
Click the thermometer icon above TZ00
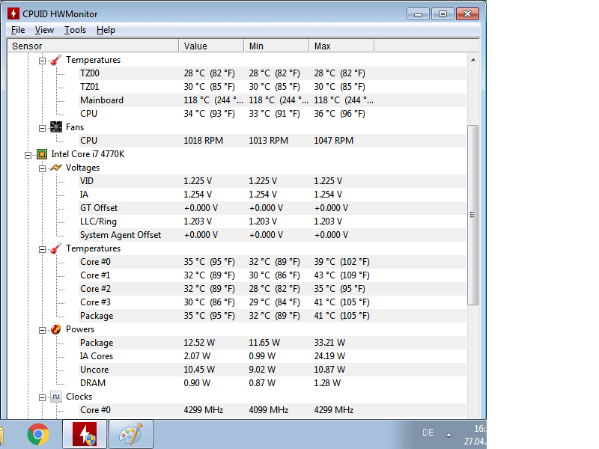[55, 60]
